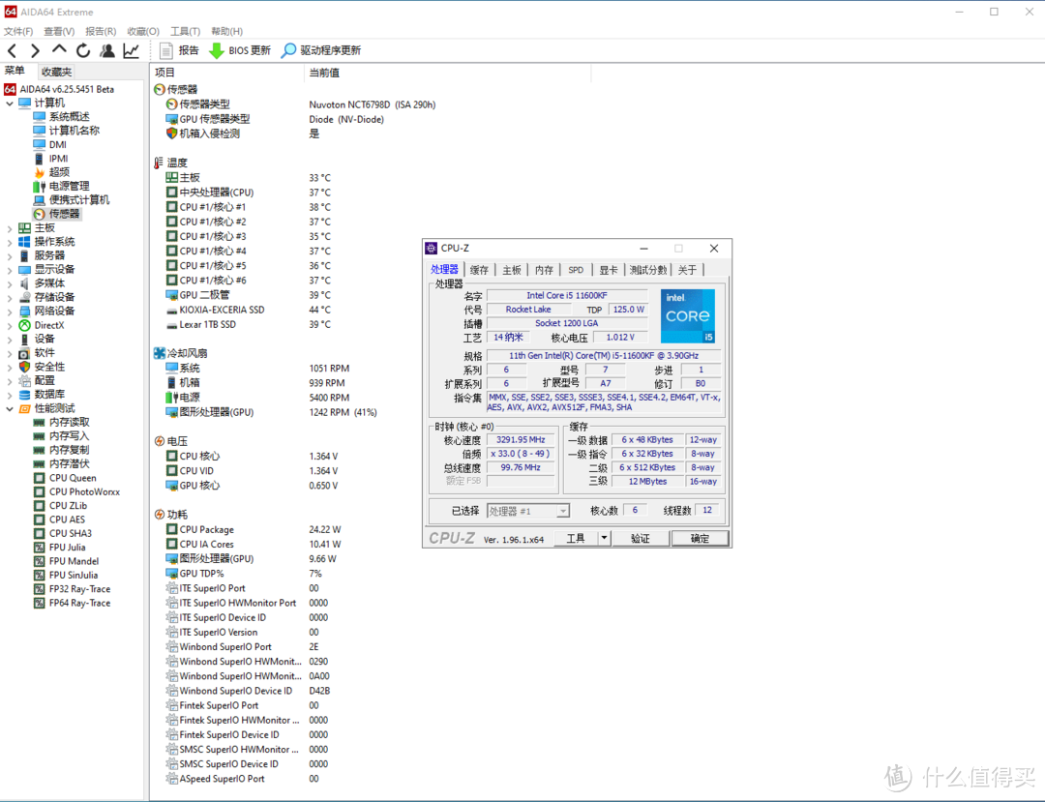Expand the 操作系统 tree node
The width and height of the screenshot is (1045, 802).
click(10, 243)
